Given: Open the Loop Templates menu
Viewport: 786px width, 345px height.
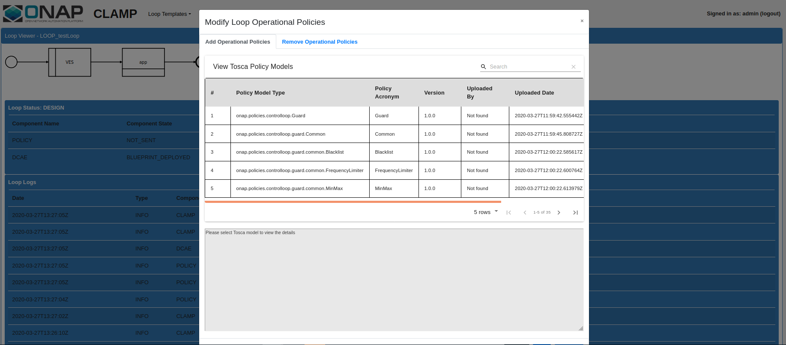Looking at the screenshot, I should (170, 14).
